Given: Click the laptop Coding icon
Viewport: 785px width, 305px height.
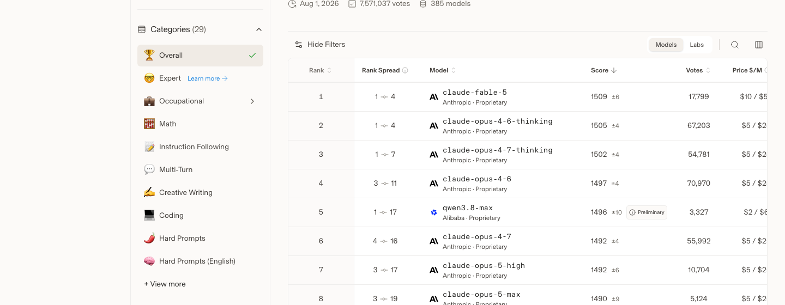Looking at the screenshot, I should pyautogui.click(x=149, y=215).
